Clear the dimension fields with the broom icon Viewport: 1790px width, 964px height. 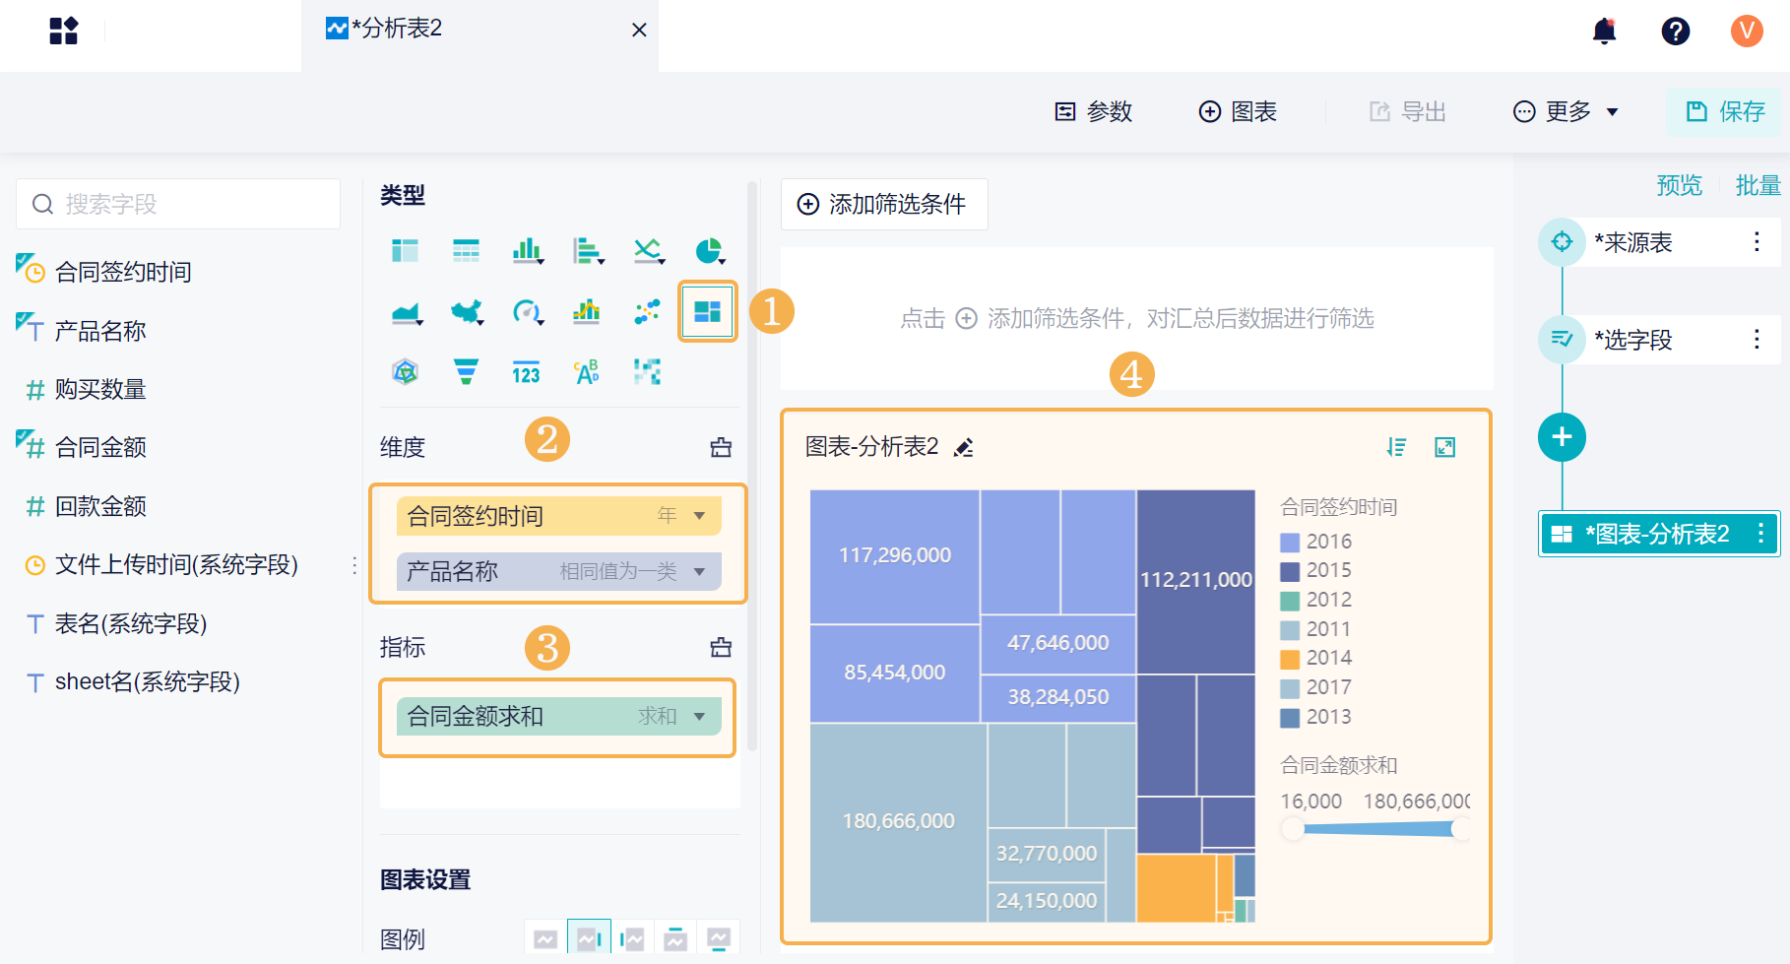(x=721, y=448)
